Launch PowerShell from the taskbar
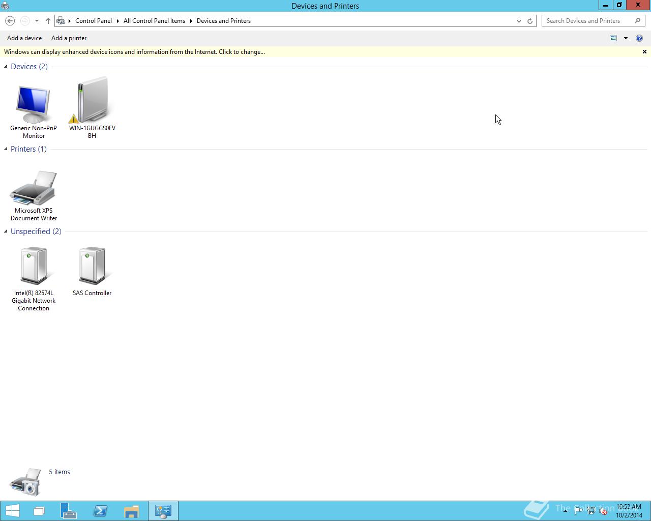Screen dimensions: 651x521 pos(100,511)
